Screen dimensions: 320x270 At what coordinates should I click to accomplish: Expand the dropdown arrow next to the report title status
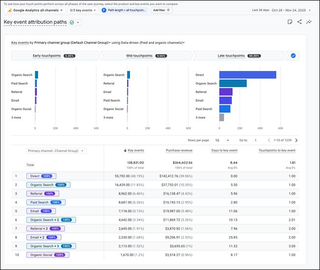pyautogui.click(x=78, y=23)
